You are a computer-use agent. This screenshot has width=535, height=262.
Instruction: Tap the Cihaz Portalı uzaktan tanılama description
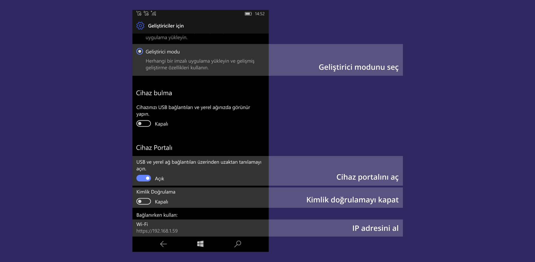[x=199, y=165]
